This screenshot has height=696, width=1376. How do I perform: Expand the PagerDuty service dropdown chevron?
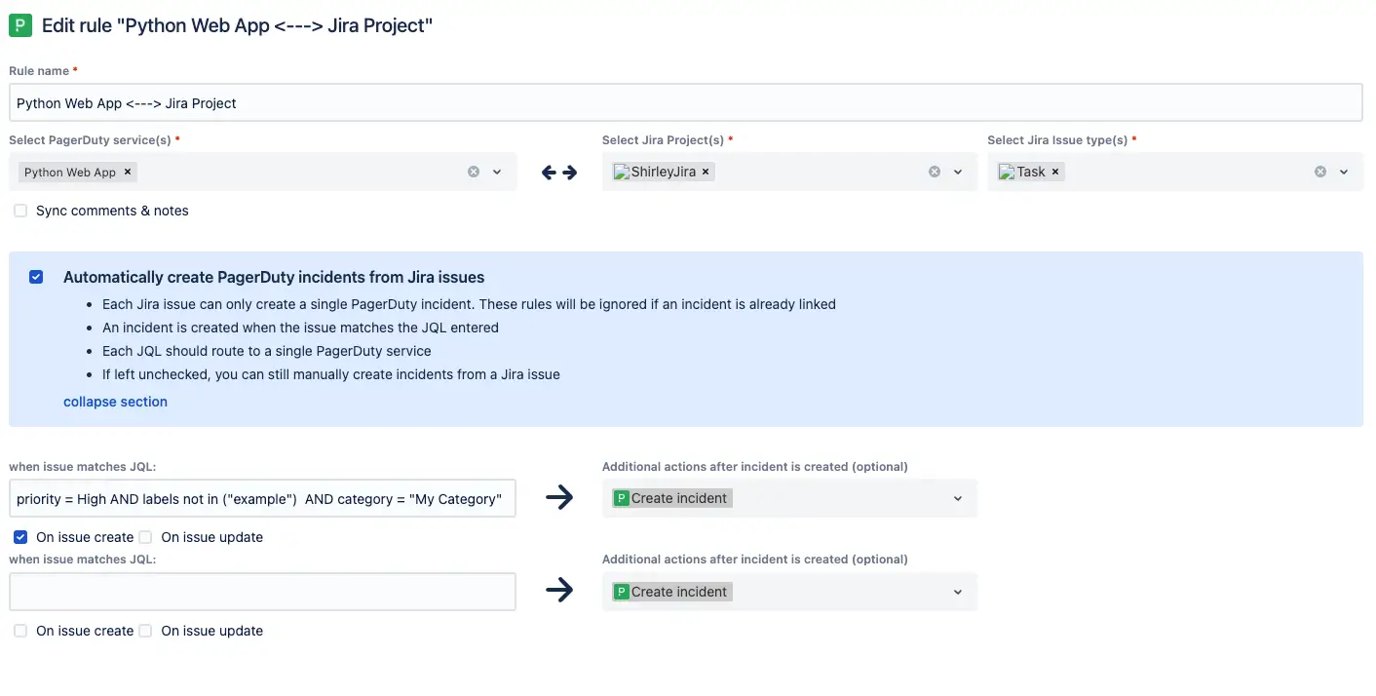click(497, 172)
